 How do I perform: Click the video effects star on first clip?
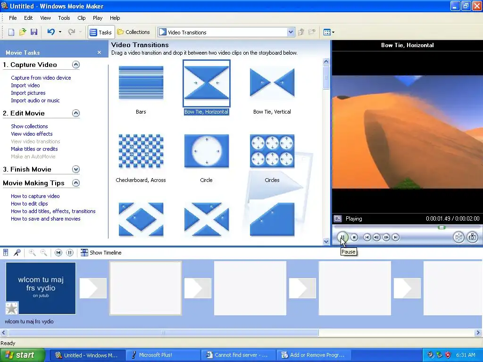pyautogui.click(x=12, y=308)
